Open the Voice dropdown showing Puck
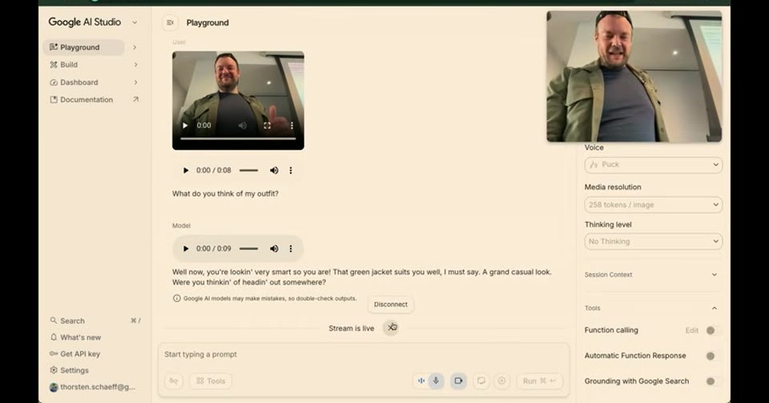This screenshot has width=769, height=403. (x=654, y=165)
